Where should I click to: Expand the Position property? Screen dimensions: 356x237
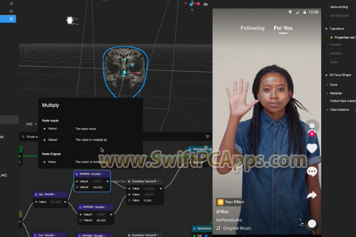coord(327,44)
